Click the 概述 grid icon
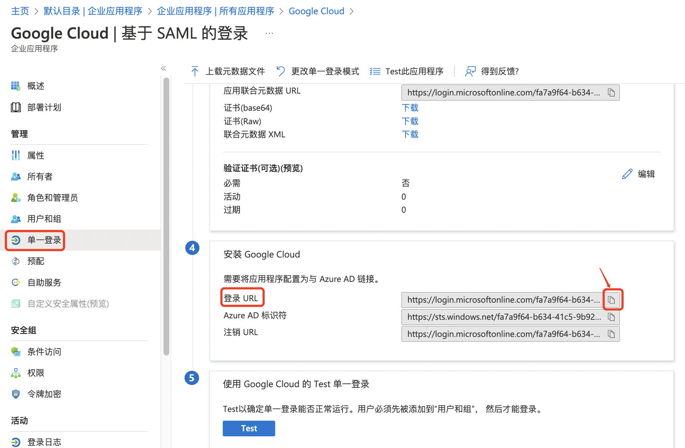The image size is (685, 448). tap(16, 86)
